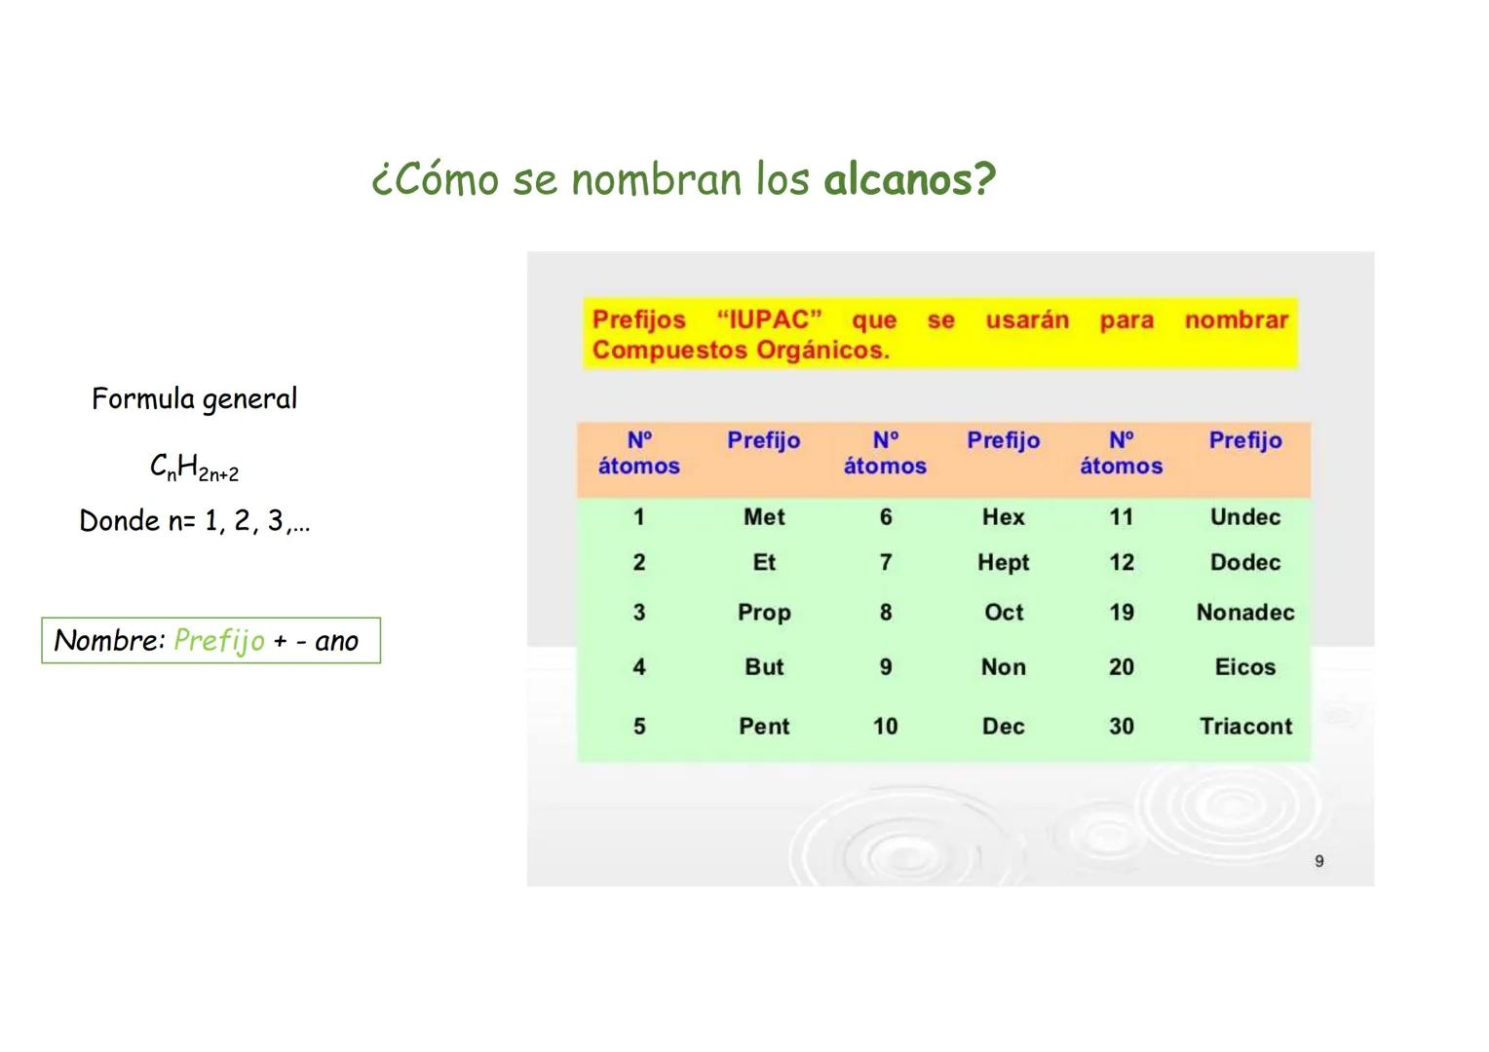Select the yellow IUPAC prefixes header box
1489x1052 pixels.
[x=940, y=334]
